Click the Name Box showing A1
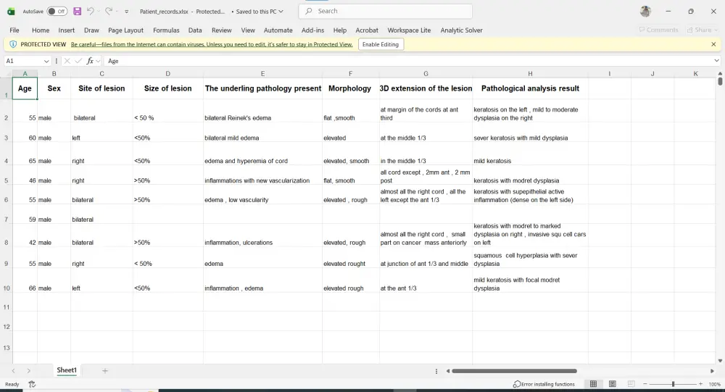Image resolution: width=725 pixels, height=392 pixels. [x=23, y=61]
